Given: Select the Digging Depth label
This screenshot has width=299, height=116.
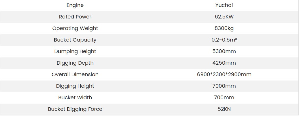Looking at the screenshot, I should tap(75, 63).
